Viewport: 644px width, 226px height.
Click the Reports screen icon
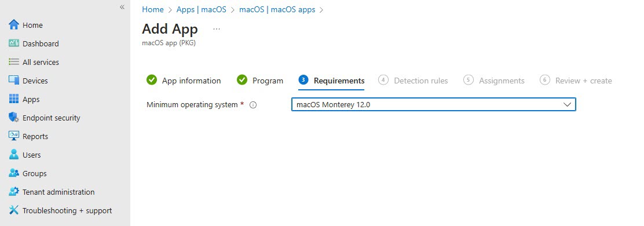[14, 136]
